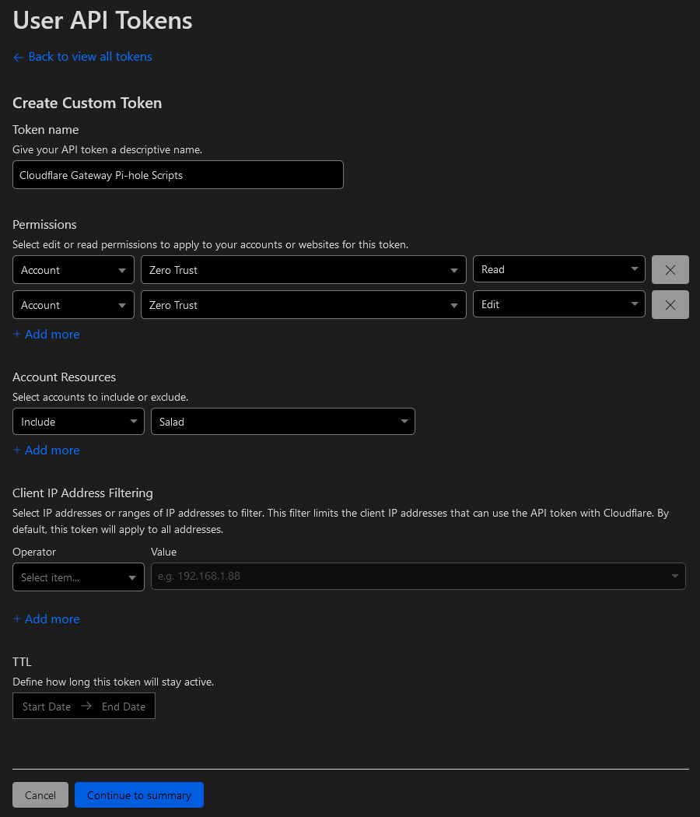Image resolution: width=700 pixels, height=817 pixels.
Task: Pick the TTL End Date
Action: point(124,707)
